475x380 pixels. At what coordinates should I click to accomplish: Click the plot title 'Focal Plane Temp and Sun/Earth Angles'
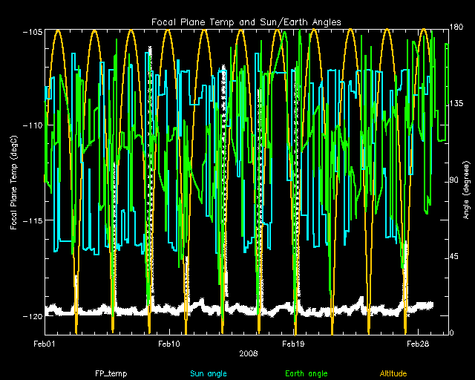(x=246, y=22)
